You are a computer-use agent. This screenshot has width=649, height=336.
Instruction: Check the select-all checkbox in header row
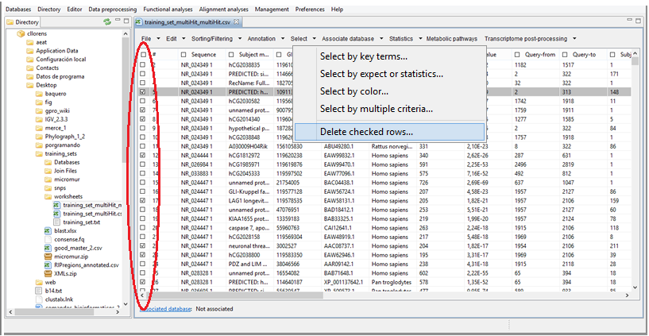tap(143, 54)
